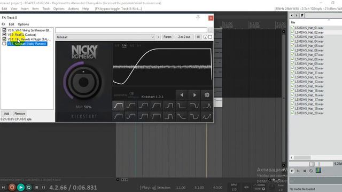
Task: Choose the sharp spike curve preset in top row
Action: coord(207,106)
